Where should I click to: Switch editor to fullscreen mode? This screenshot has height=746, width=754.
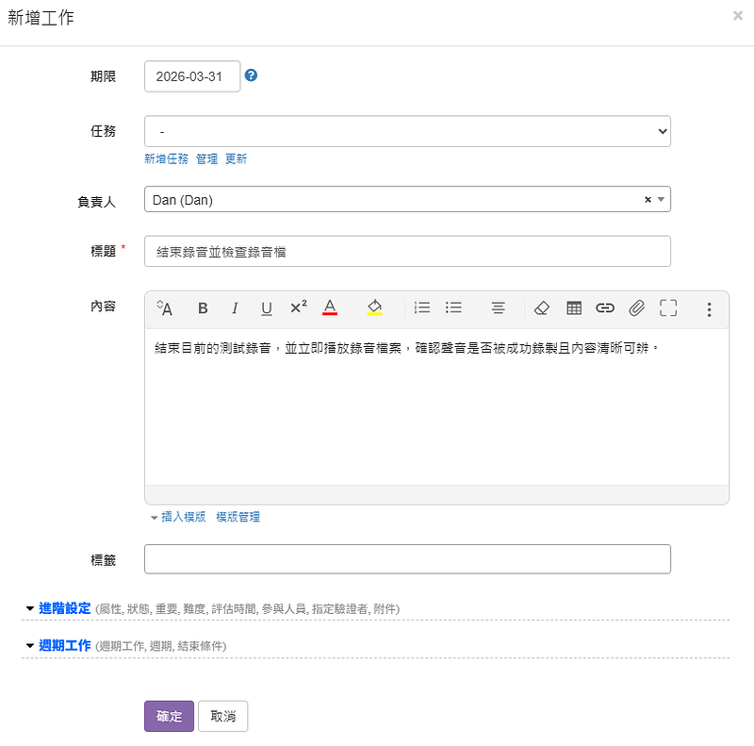point(668,307)
